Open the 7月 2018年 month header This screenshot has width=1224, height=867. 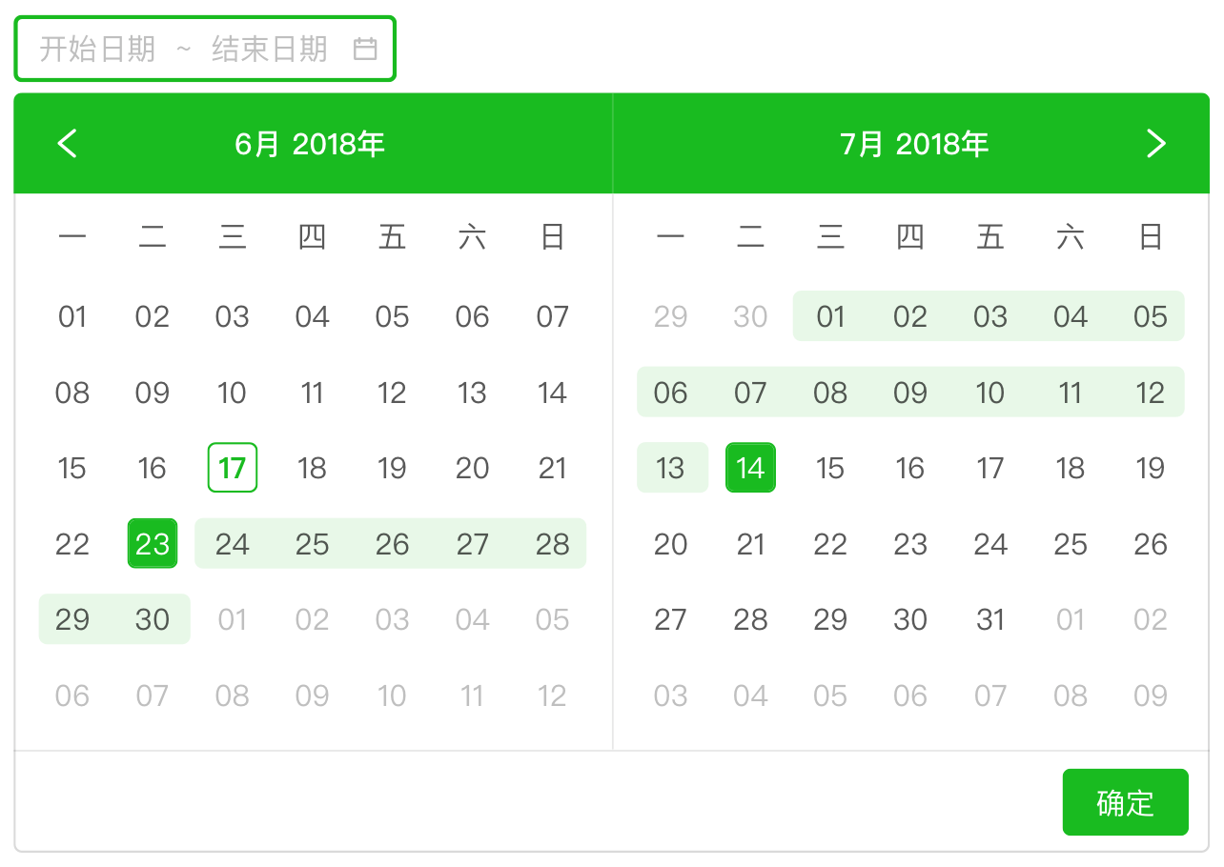(914, 145)
